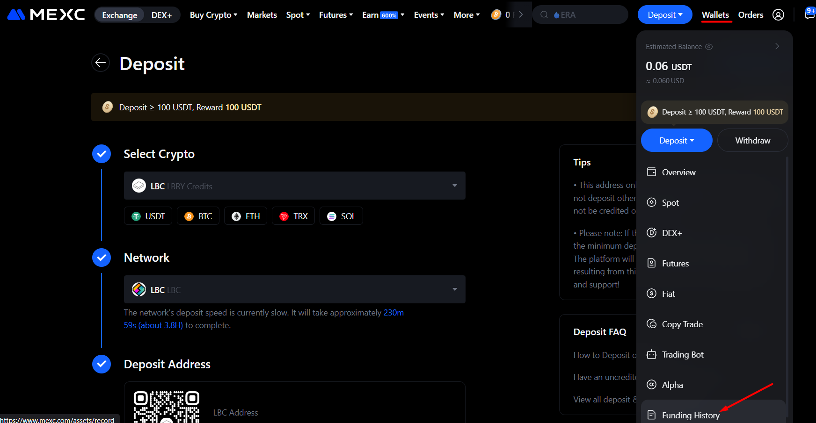816x423 pixels.
Task: Open the user profile icon
Action: click(778, 15)
